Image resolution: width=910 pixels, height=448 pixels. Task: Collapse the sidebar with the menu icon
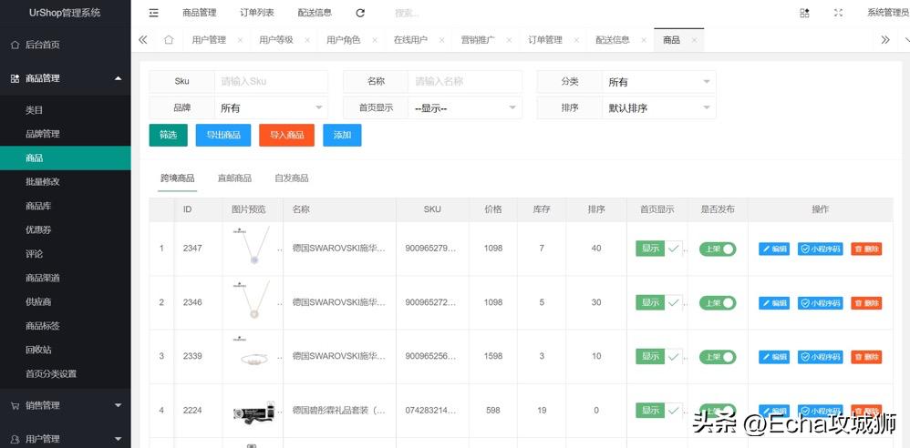(154, 13)
